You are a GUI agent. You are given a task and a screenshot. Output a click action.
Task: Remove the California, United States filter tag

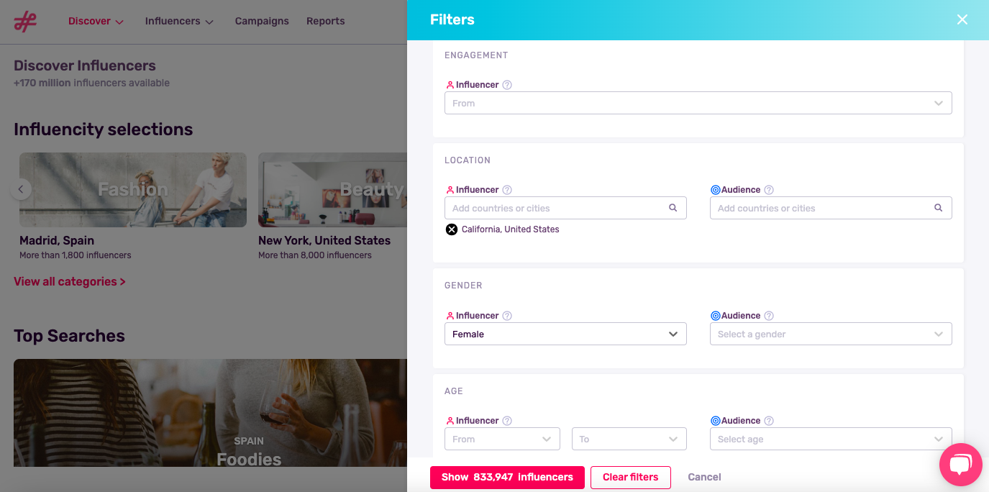[x=452, y=229]
